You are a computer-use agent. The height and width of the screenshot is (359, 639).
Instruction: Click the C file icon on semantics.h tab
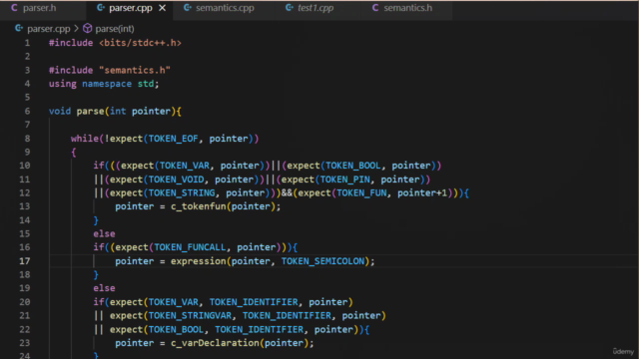point(375,8)
